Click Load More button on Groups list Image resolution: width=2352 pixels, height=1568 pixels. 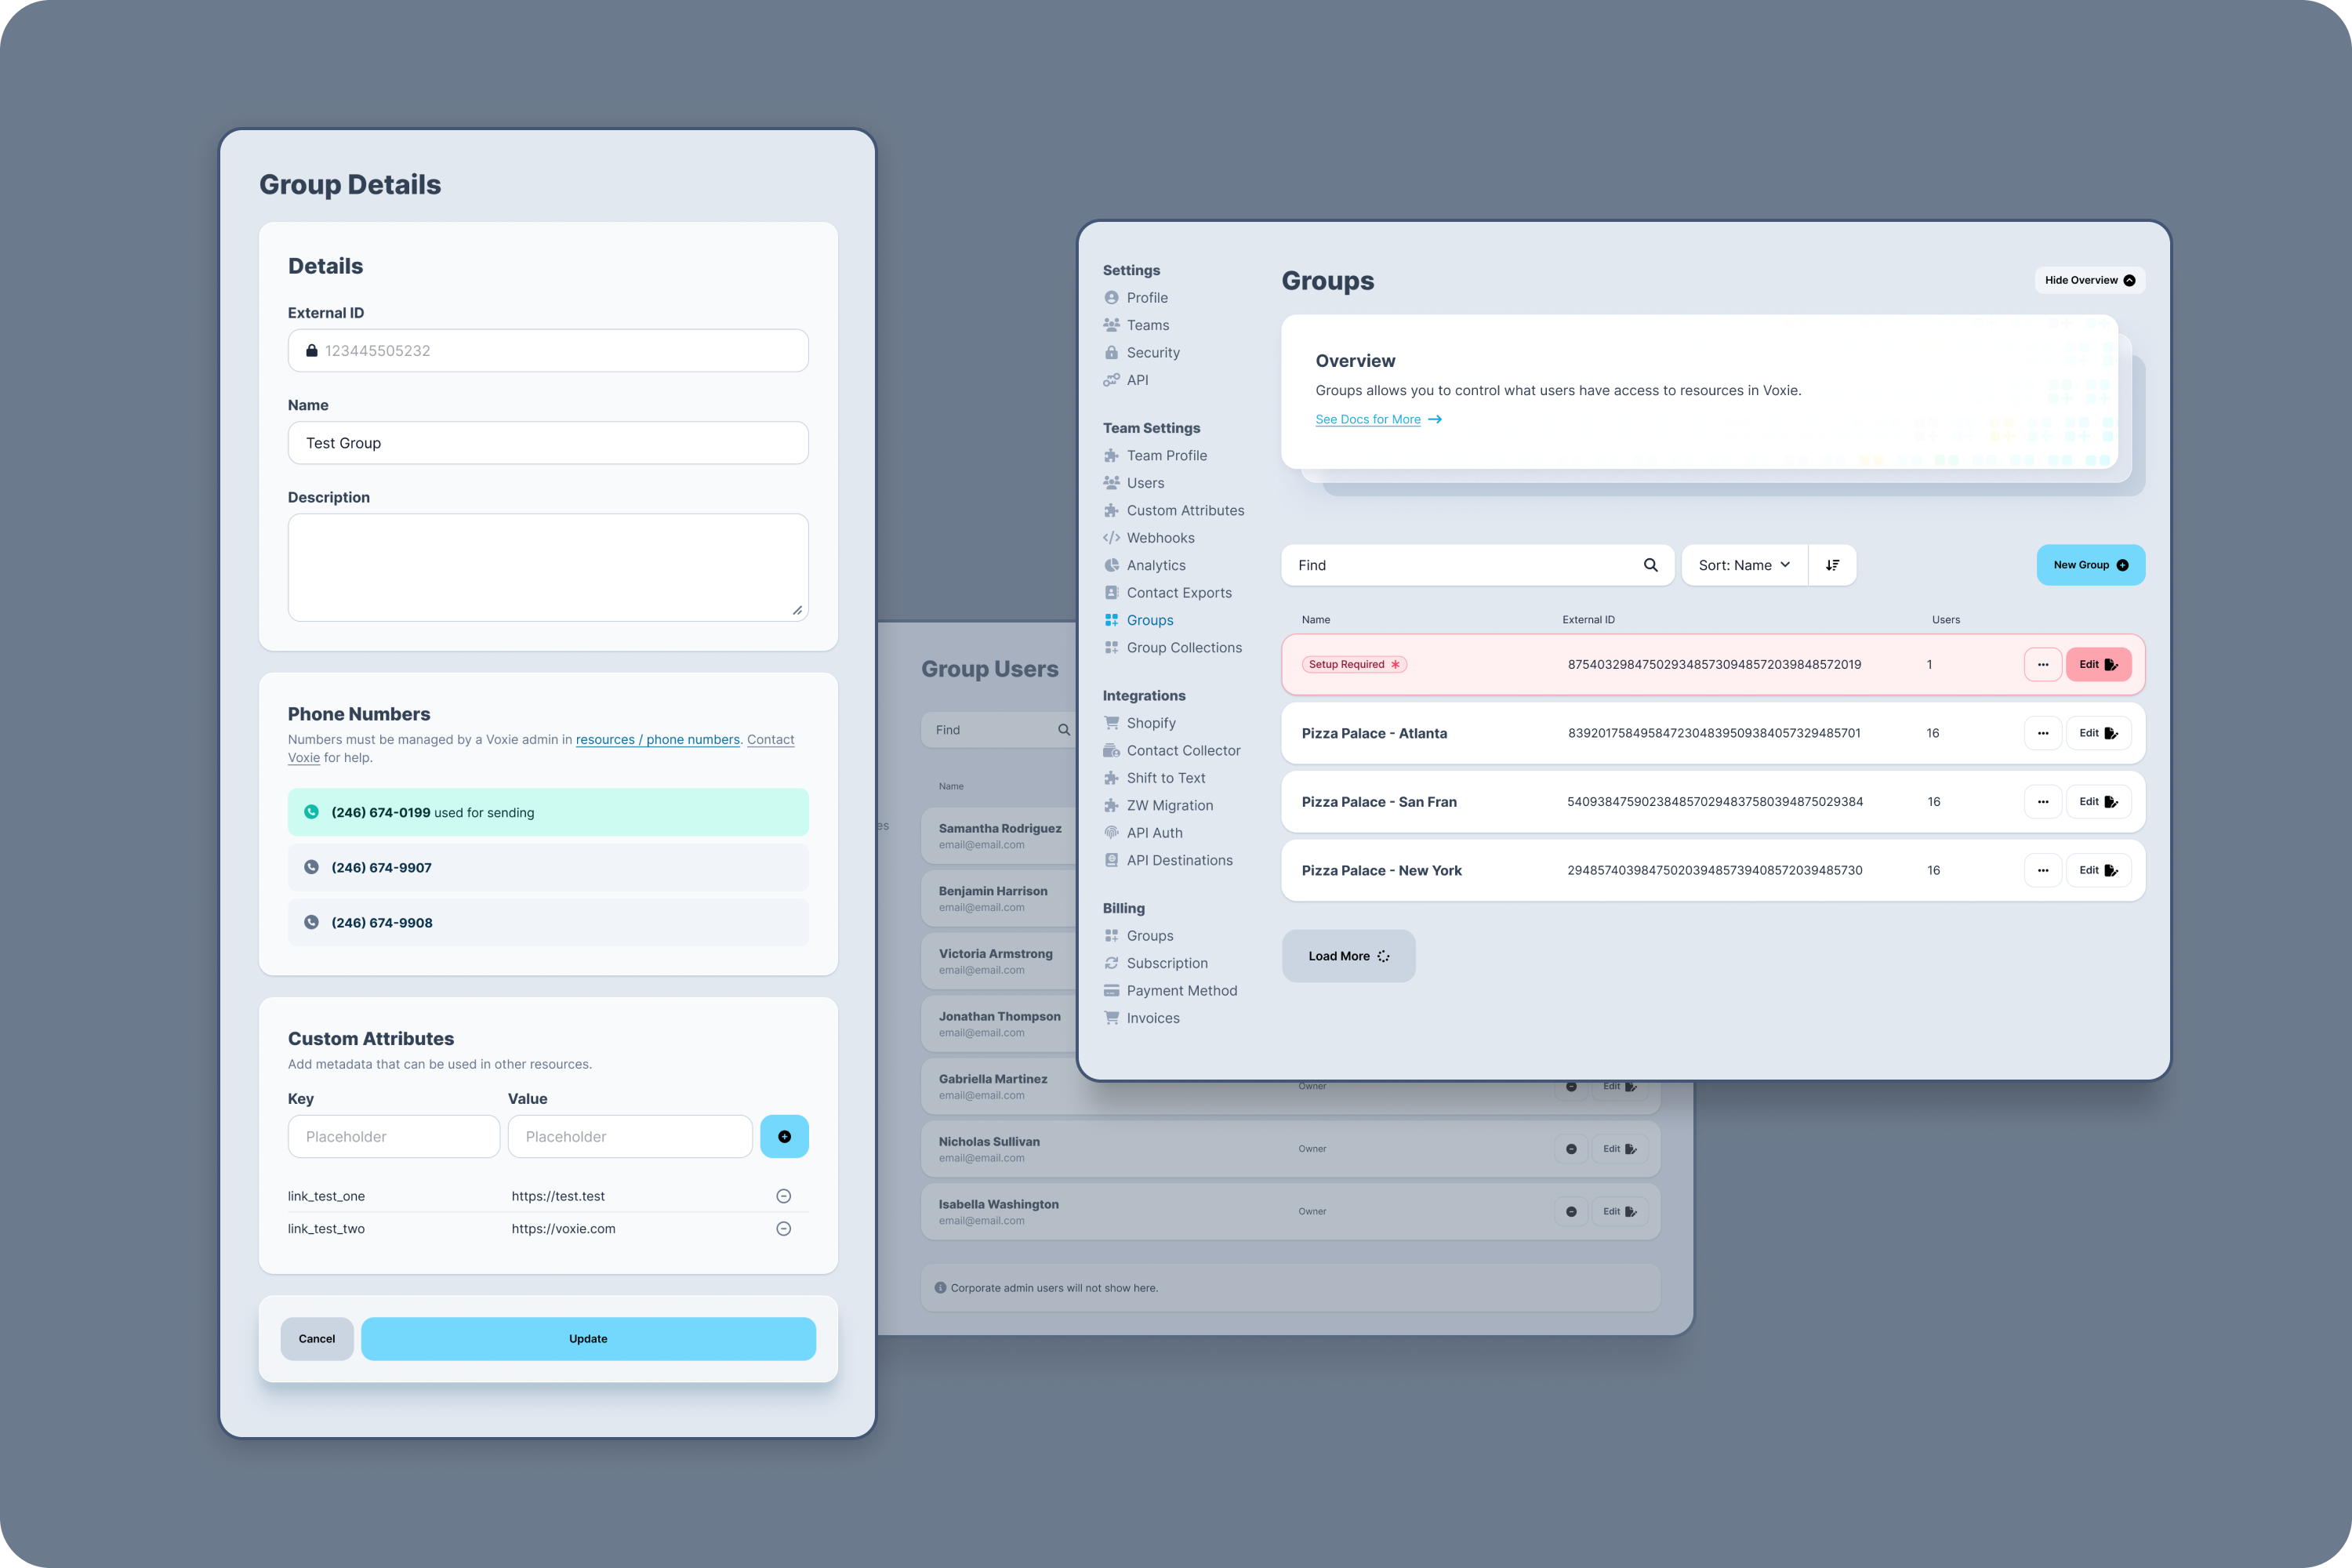(x=1348, y=956)
